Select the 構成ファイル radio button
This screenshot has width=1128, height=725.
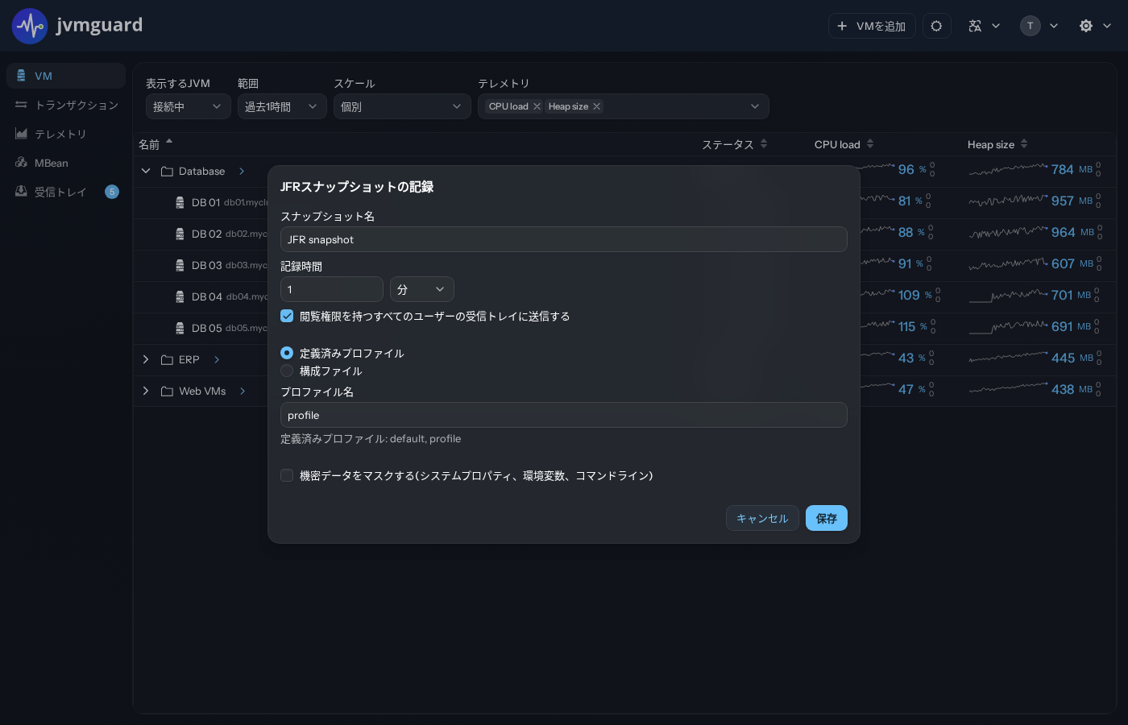coord(287,371)
